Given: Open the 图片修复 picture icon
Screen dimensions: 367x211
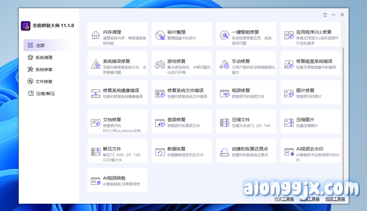Looking at the screenshot, I should tap(289, 93).
